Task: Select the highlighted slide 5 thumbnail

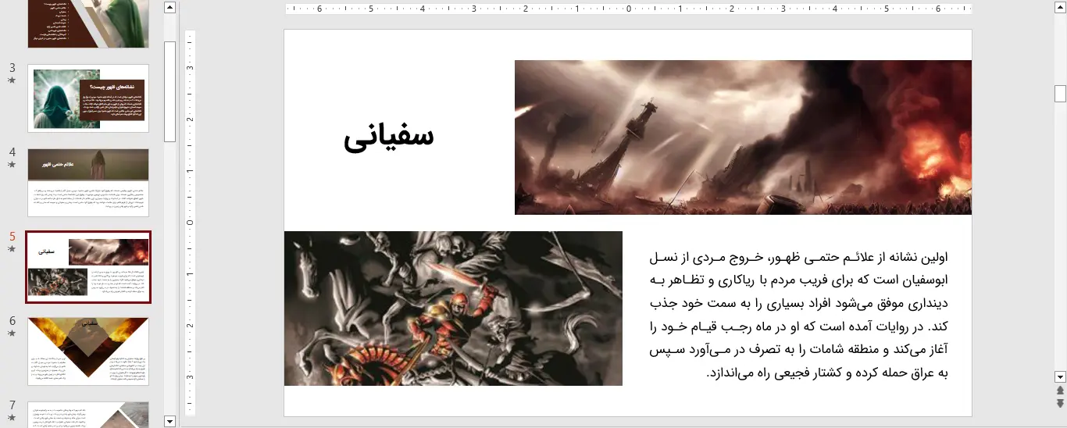Action: [88, 267]
